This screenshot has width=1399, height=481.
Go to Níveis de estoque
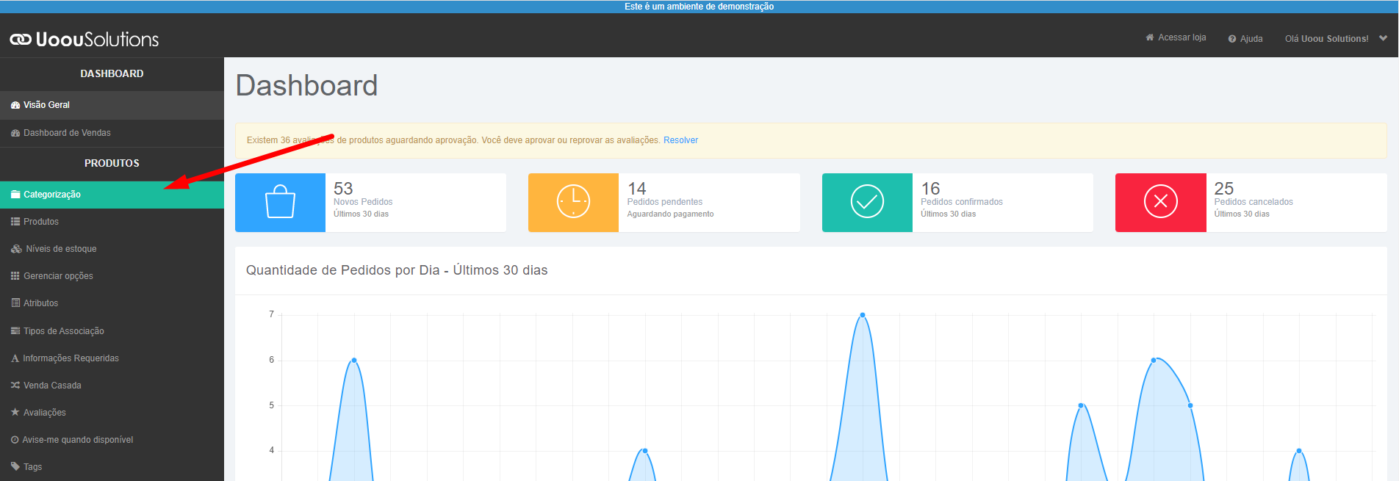[x=112, y=249]
